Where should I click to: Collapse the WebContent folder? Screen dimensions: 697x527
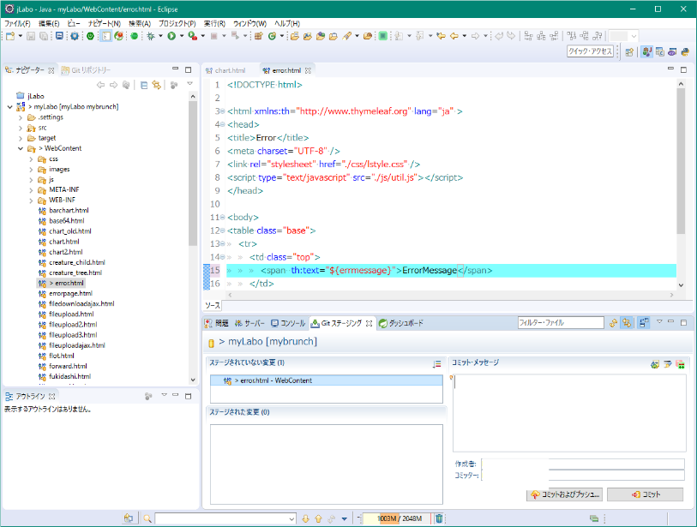click(21, 148)
